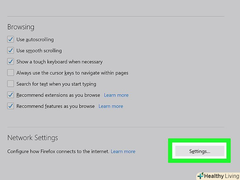The image size is (240, 180).
Task: Open Learn more beside Recommend features
Action: tap(111, 106)
